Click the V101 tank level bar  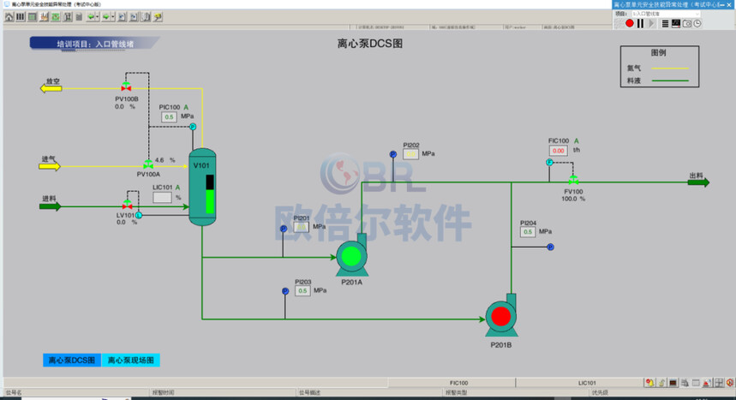(210, 194)
